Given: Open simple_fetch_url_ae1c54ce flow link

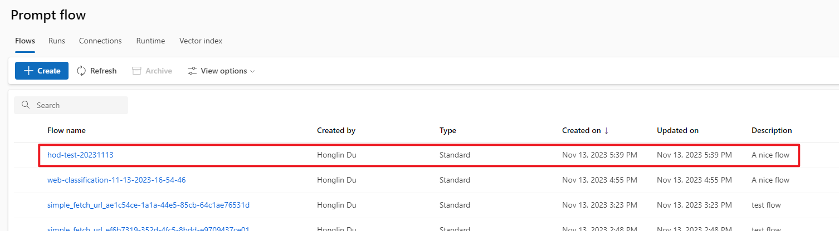Looking at the screenshot, I should (x=148, y=205).
